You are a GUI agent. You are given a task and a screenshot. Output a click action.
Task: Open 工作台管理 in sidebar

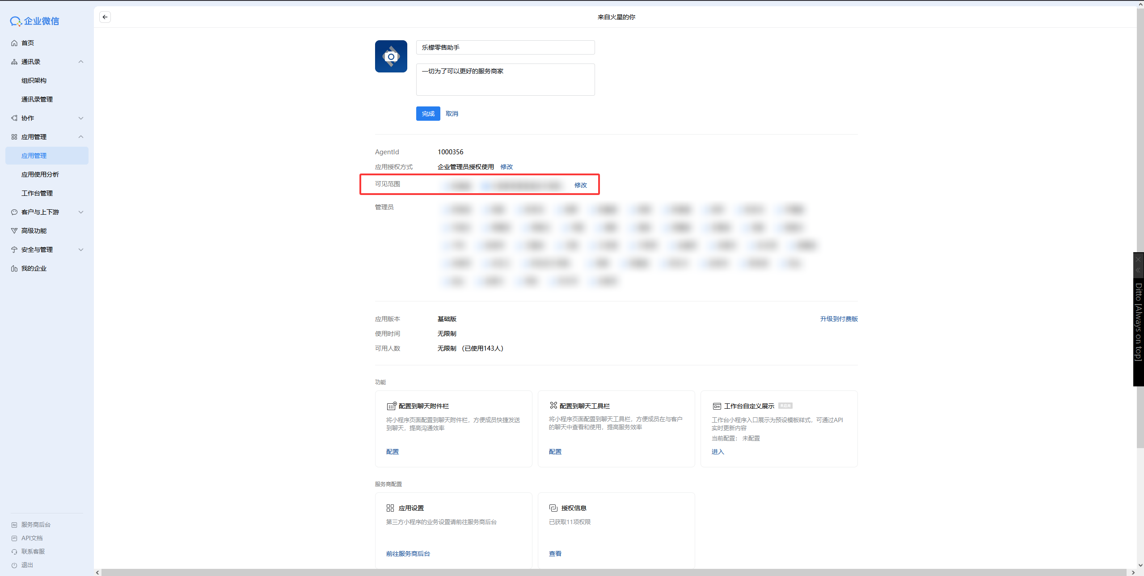point(37,193)
